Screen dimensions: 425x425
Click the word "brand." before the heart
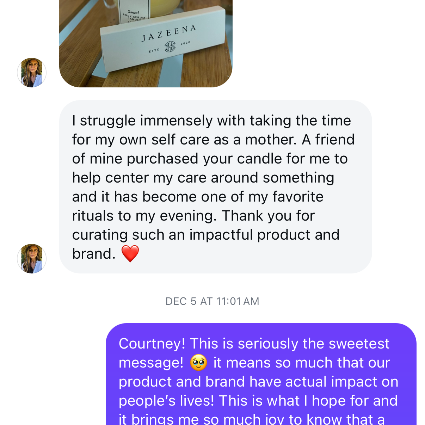[94, 254]
